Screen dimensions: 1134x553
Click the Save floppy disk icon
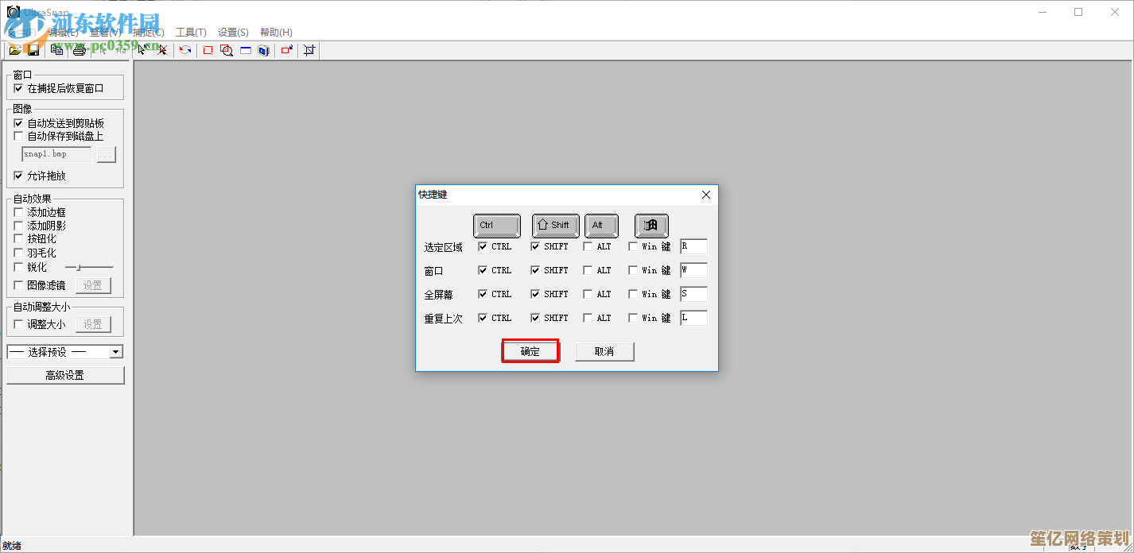(x=33, y=50)
